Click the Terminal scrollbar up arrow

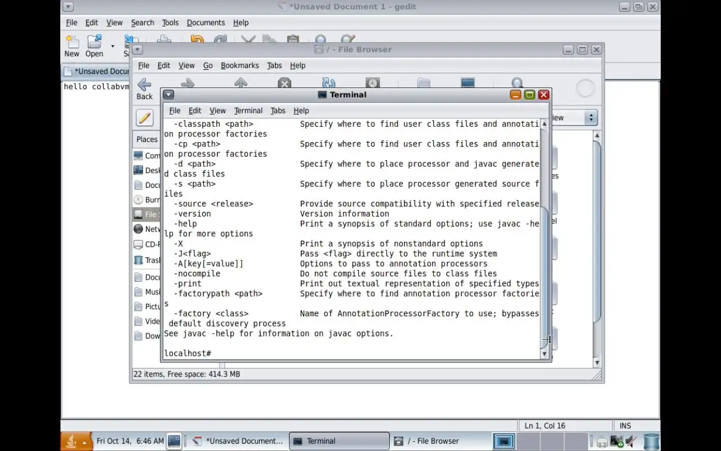point(544,123)
